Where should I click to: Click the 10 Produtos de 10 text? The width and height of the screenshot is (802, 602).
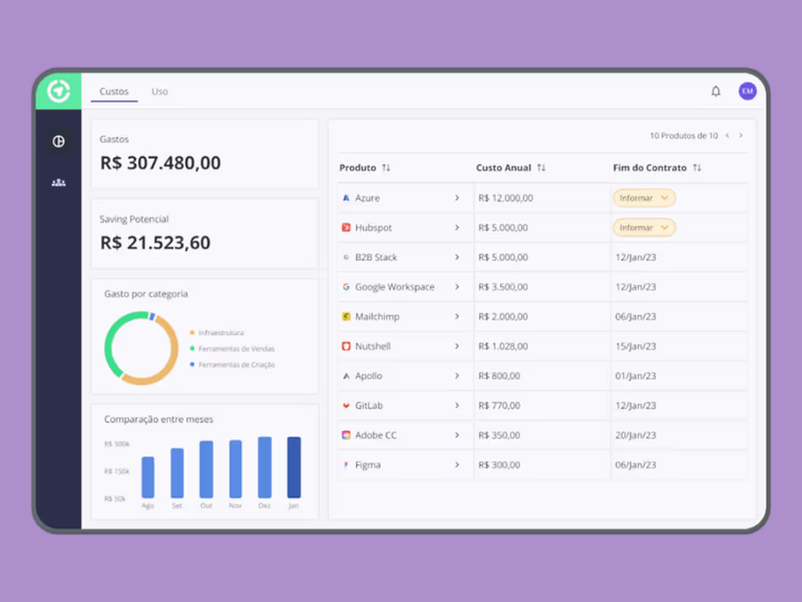coord(683,136)
